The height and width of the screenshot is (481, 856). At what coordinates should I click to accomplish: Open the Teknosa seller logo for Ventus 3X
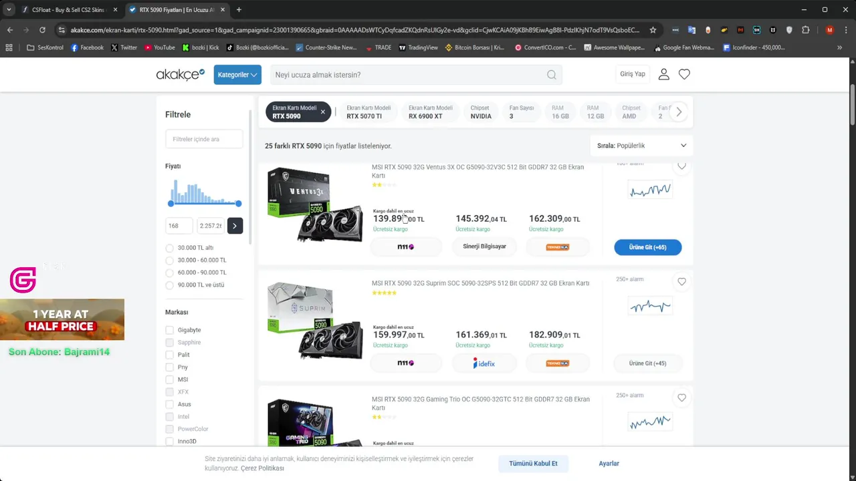[557, 247]
